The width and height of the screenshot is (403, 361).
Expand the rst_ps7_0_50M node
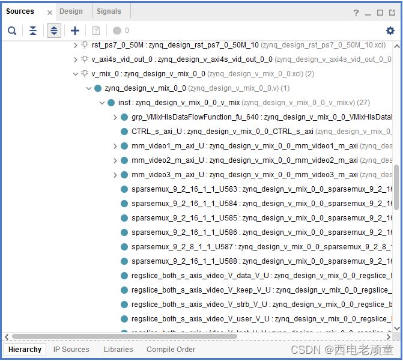(75, 46)
